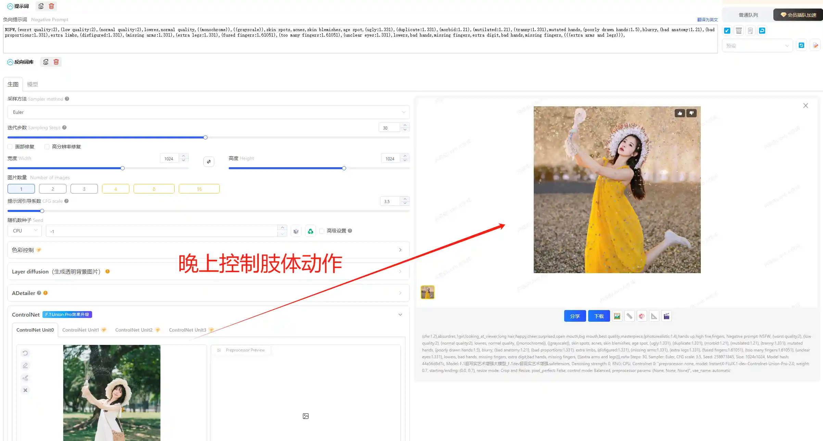The height and width of the screenshot is (441, 823).
Task: Open the CPU seed source dropdown
Action: pos(25,231)
